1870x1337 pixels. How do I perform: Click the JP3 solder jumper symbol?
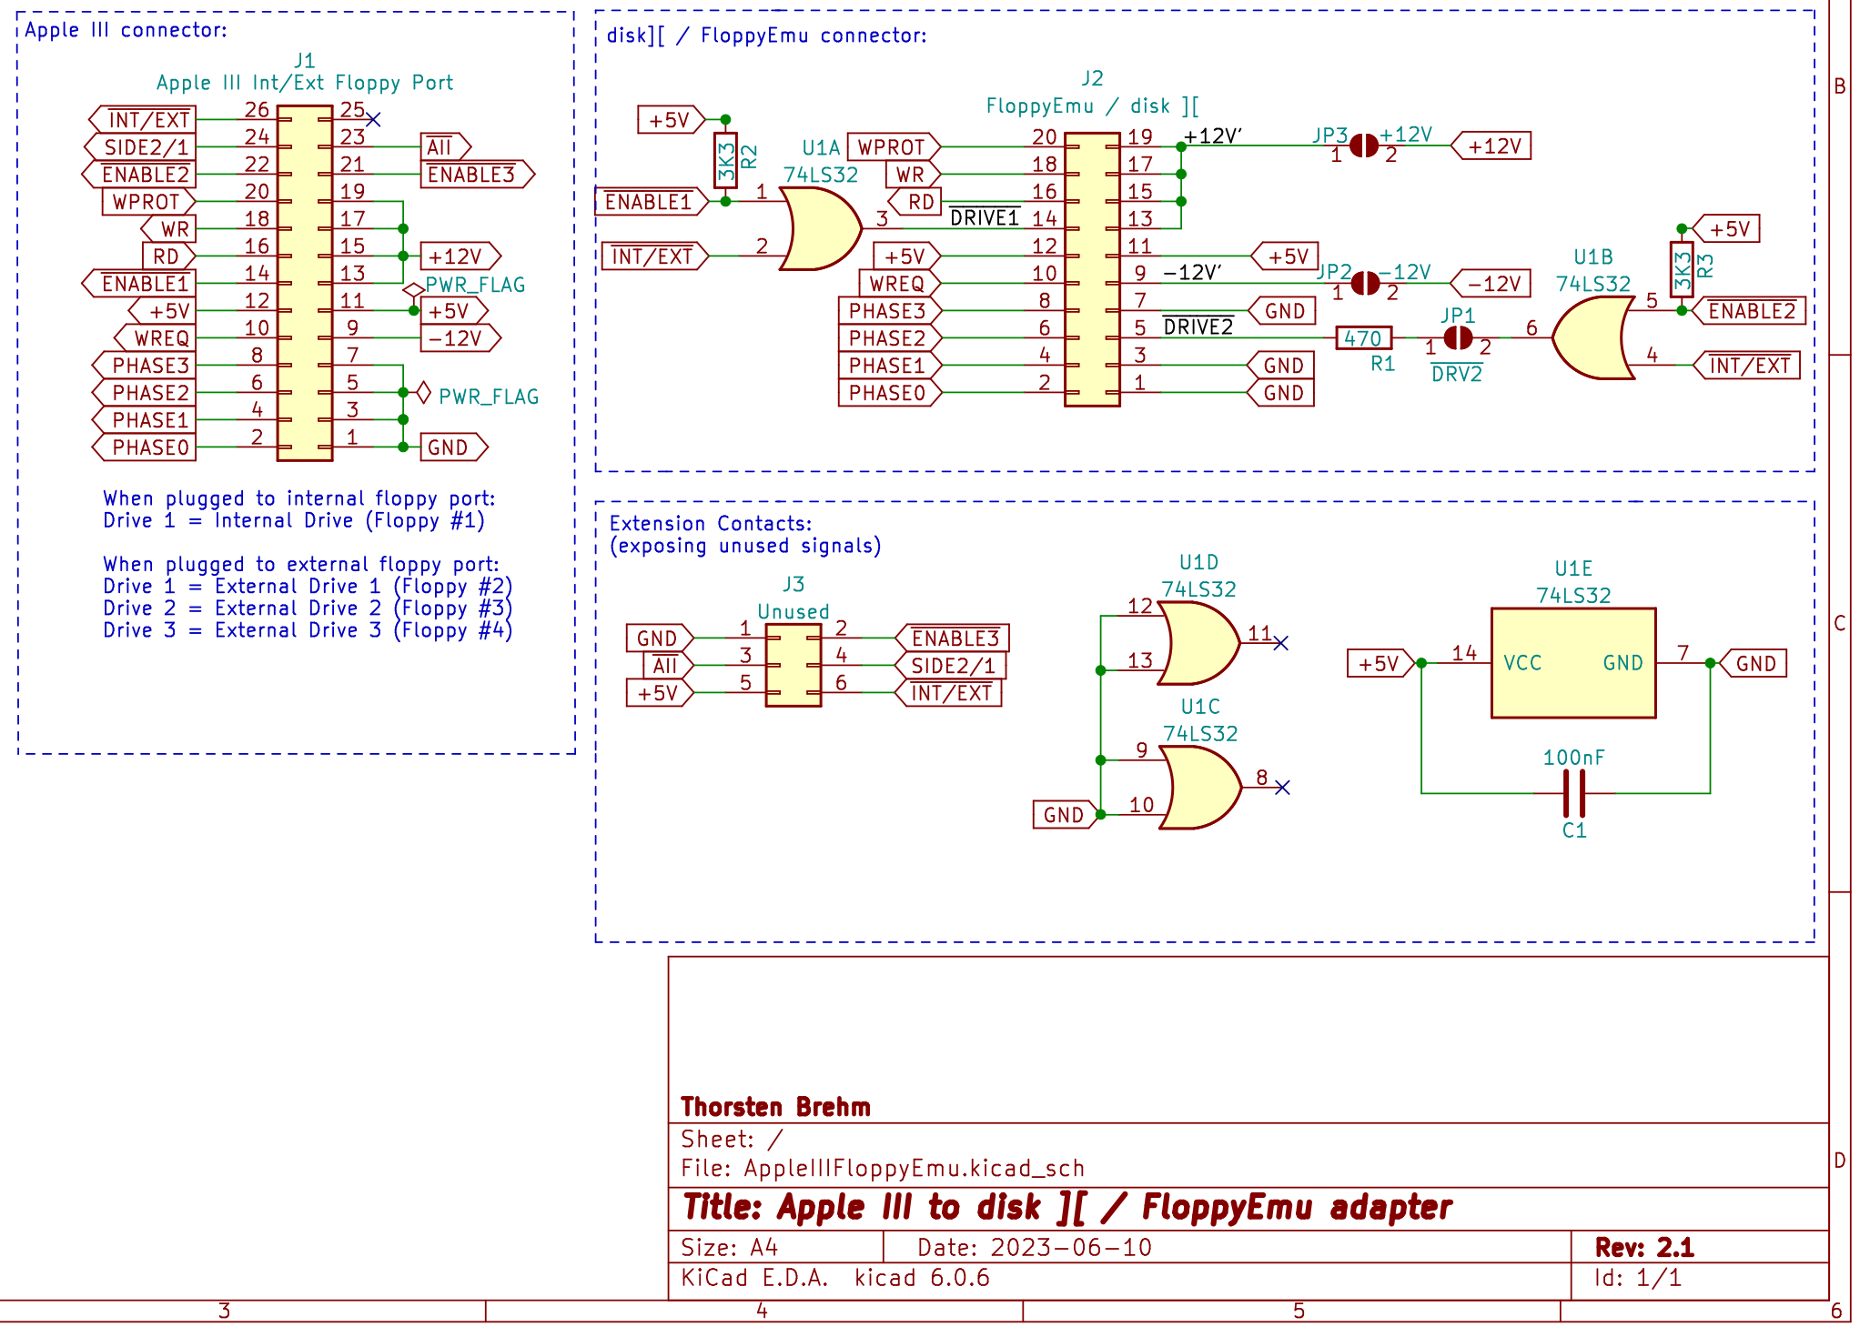click(1363, 146)
